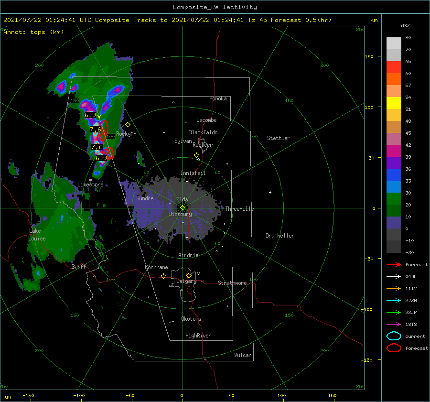Viewport: 430px width, 402px height.
Task: Click the red forecast arrow in legend
Action: [394, 264]
